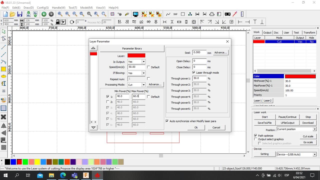Toggle the aspect ratio lock icon

click(58, 22)
